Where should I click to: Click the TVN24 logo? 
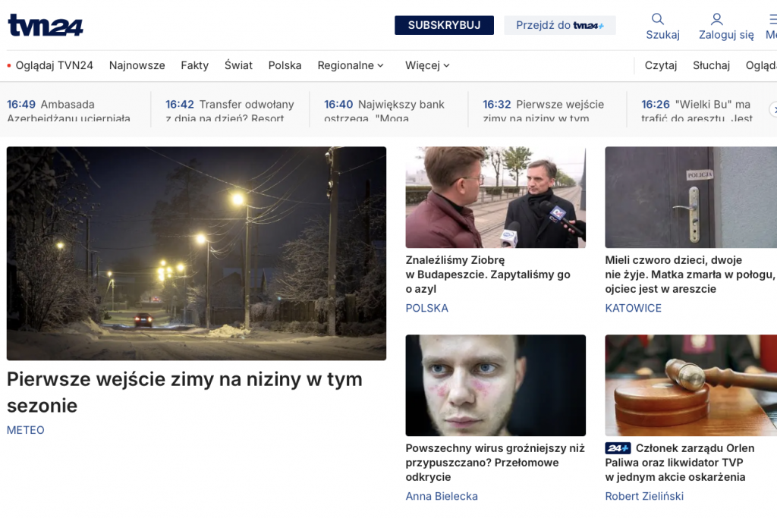point(46,25)
